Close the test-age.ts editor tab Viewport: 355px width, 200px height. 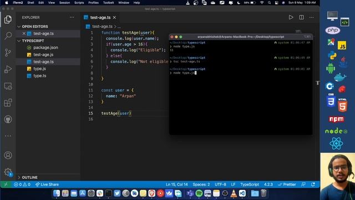pyautogui.click(x=115, y=17)
